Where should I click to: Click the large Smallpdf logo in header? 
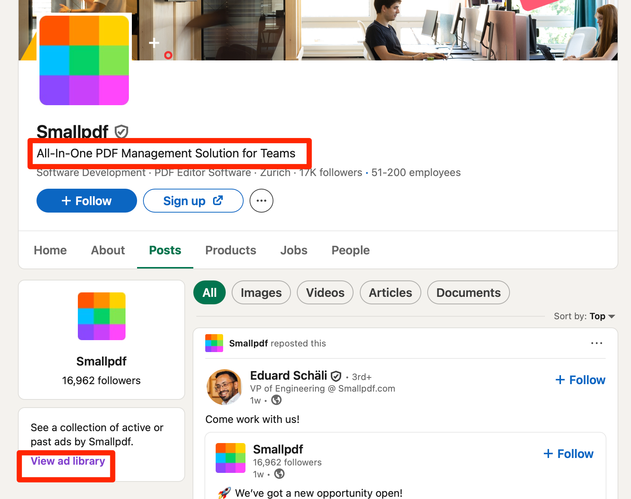click(x=84, y=60)
